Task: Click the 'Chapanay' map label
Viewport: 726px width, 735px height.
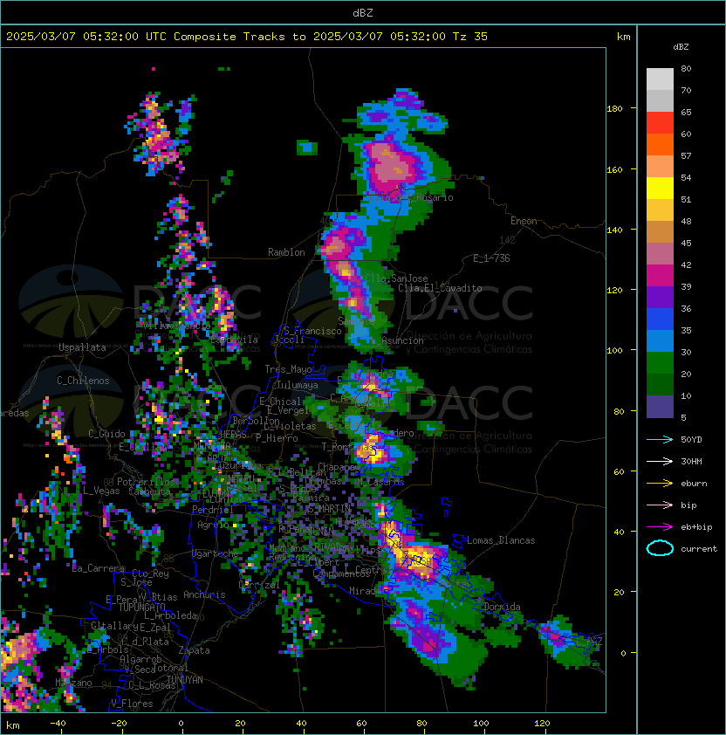Action: point(339,467)
